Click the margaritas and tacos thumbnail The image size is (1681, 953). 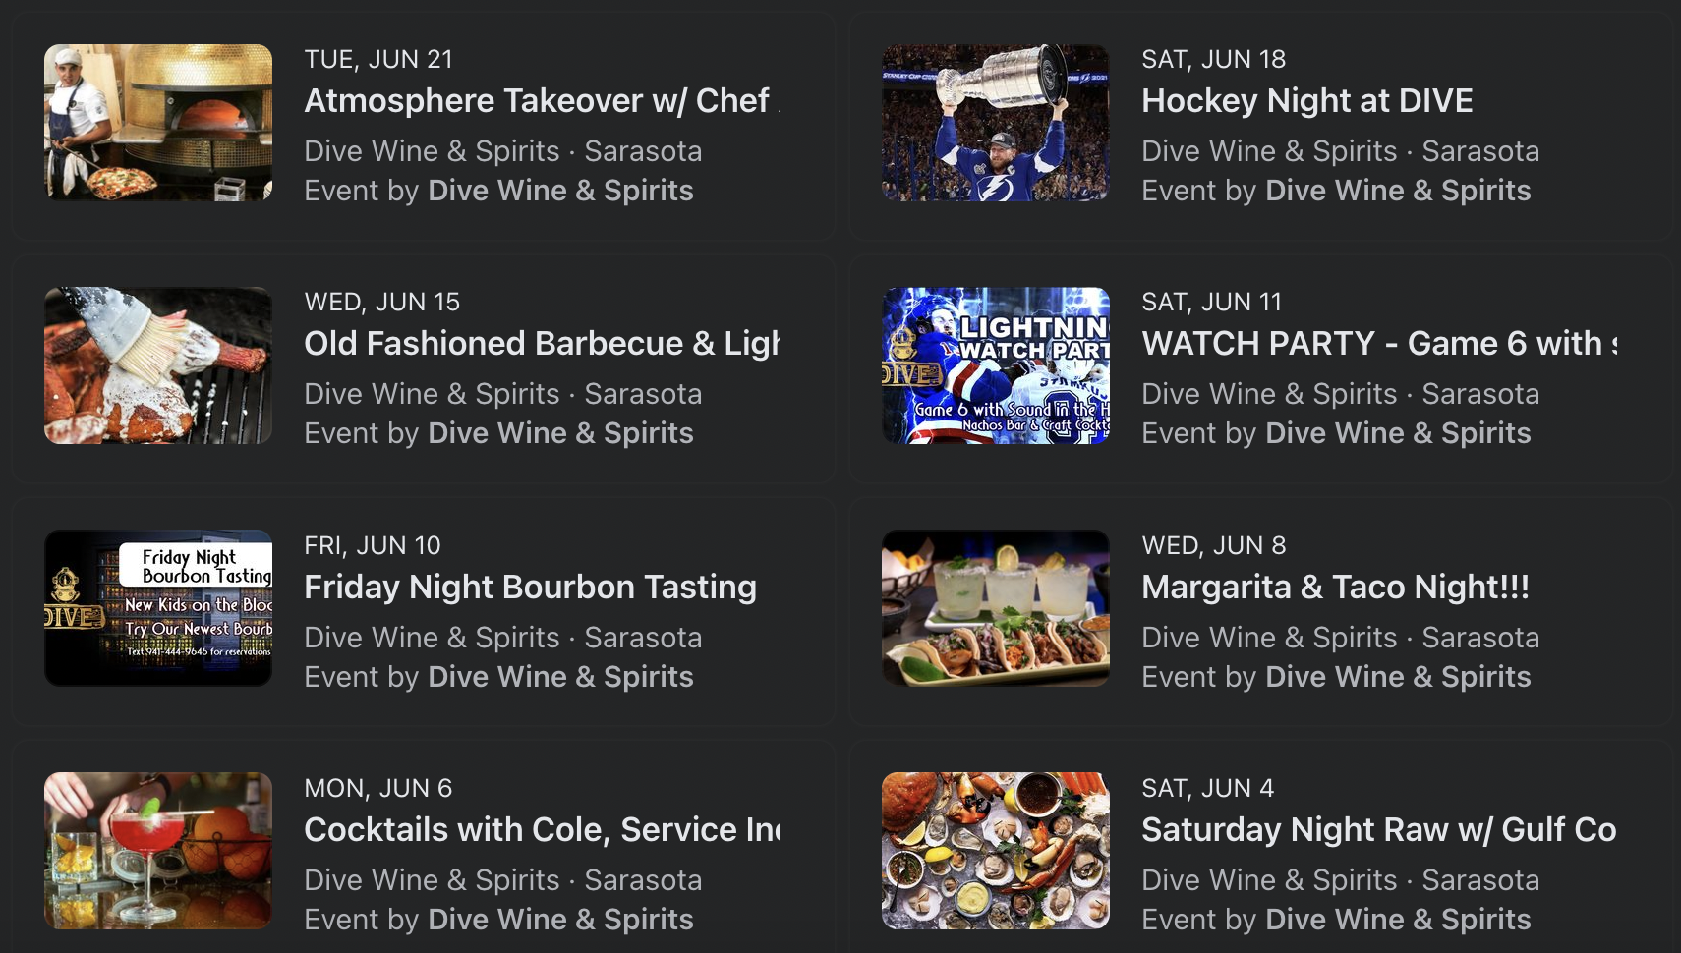[x=995, y=607]
